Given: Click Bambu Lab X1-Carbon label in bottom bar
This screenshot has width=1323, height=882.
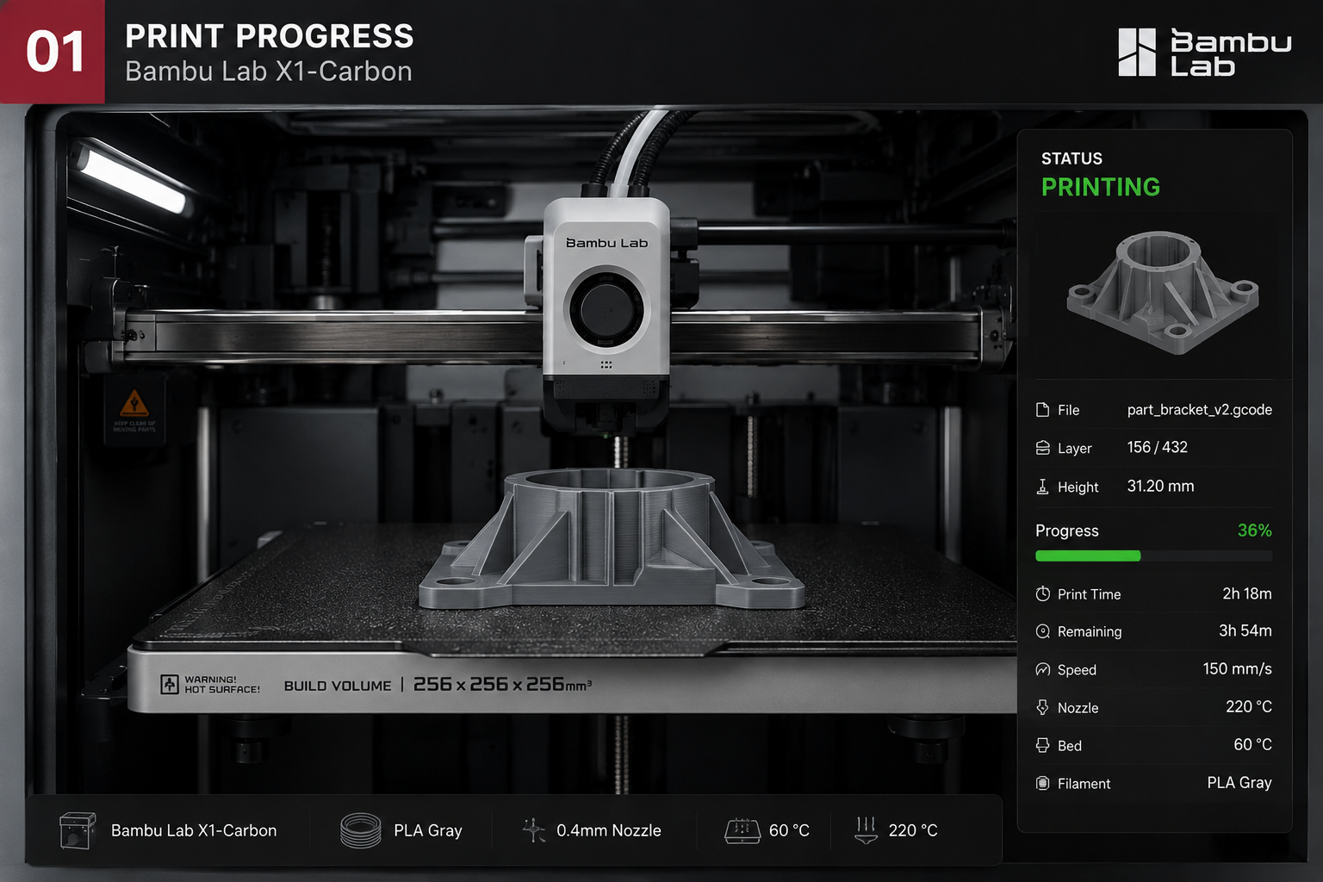Looking at the screenshot, I should click(194, 830).
